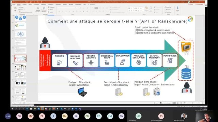Click participant avatar TS
The image size is (218, 122).
click(x=161, y=116)
